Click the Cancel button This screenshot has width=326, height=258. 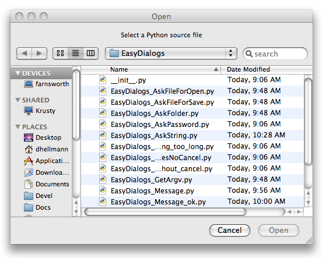click(230, 230)
